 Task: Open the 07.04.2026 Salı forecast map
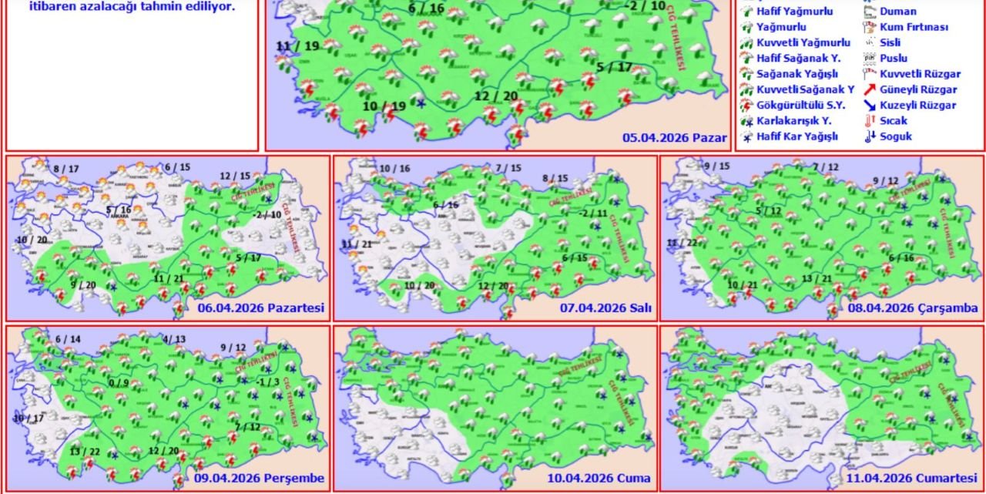(495, 239)
